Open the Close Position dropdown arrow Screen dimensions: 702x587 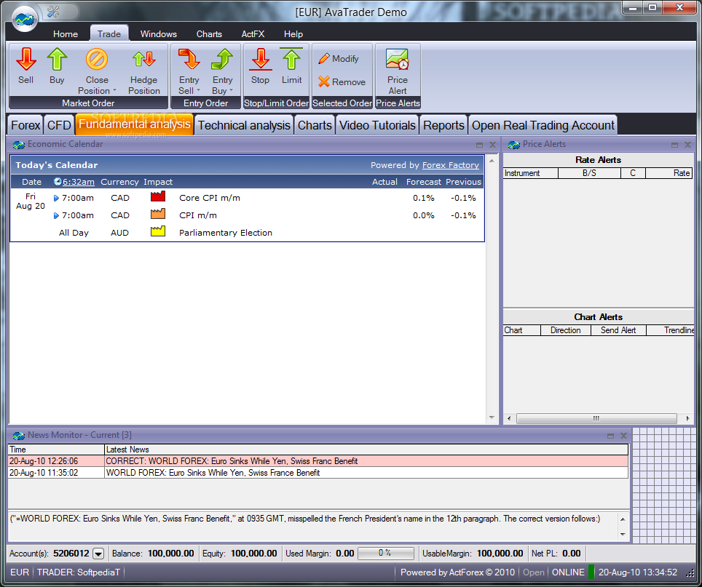click(x=114, y=90)
